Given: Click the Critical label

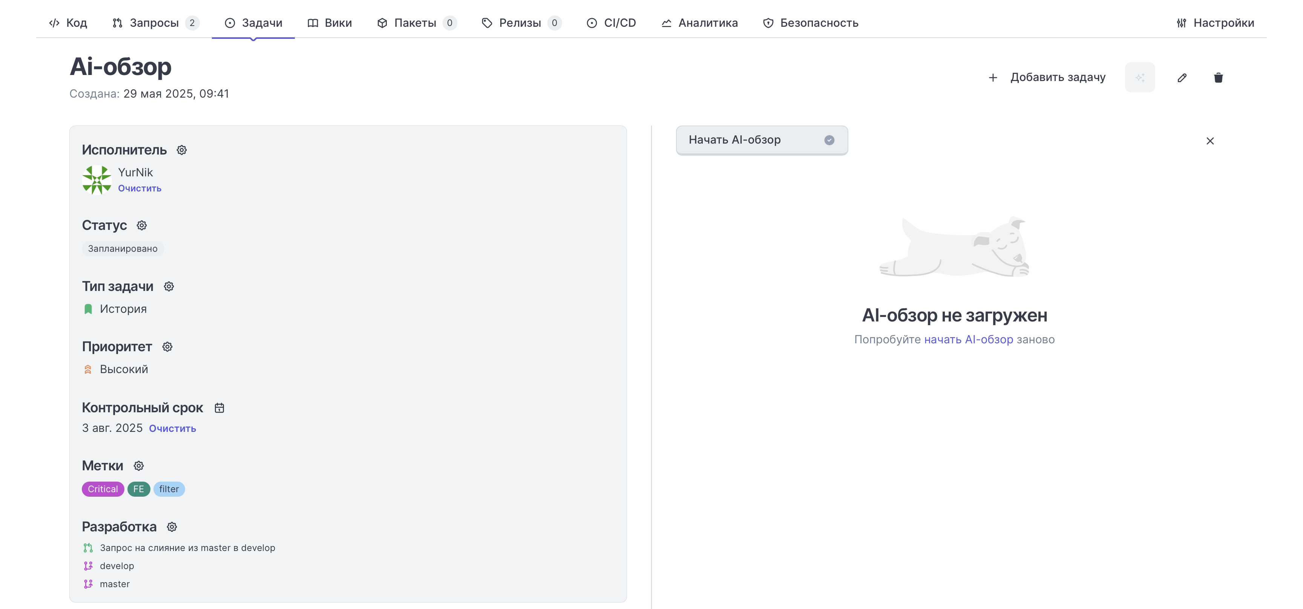Looking at the screenshot, I should (103, 489).
